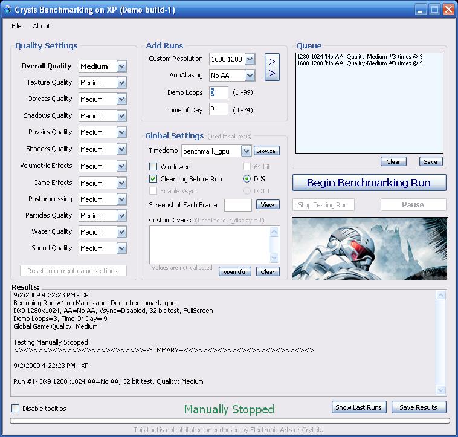This screenshot has width=458, height=437.
Task: Expand Shadows Quality dropdown
Action: pos(122,116)
